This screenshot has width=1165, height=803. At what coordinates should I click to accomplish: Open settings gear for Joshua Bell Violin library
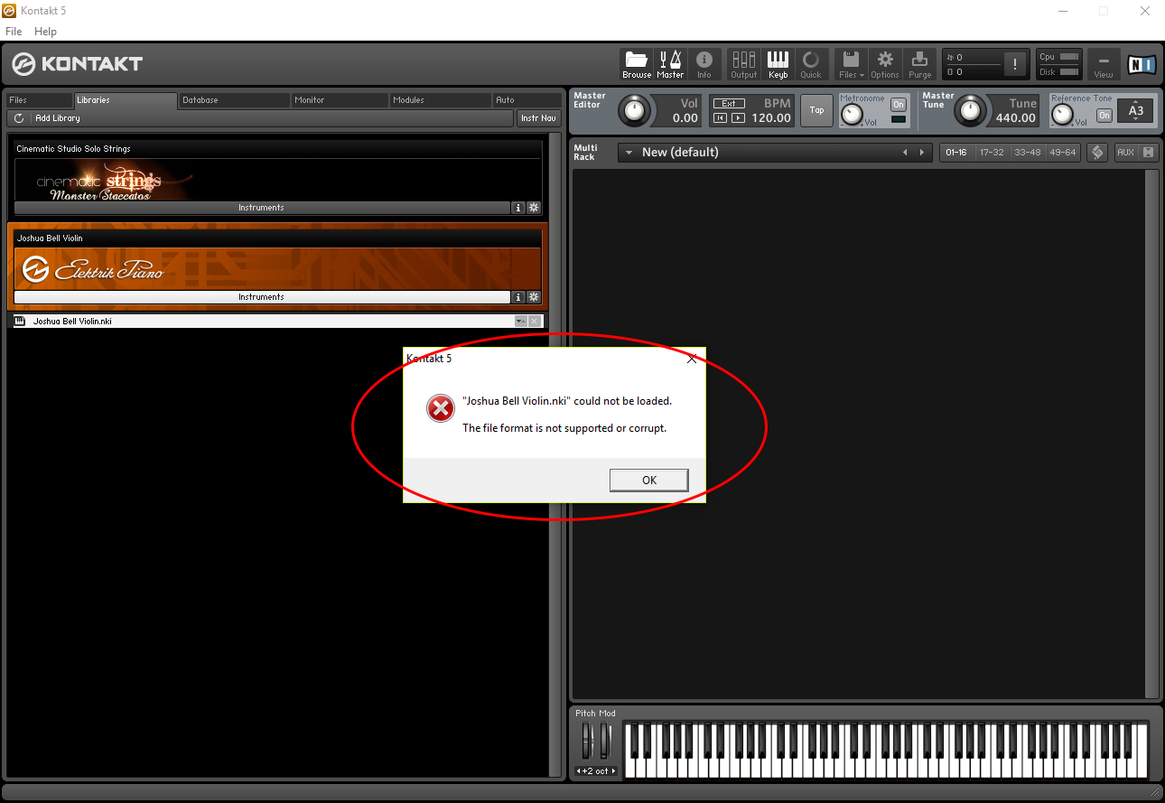click(x=534, y=297)
